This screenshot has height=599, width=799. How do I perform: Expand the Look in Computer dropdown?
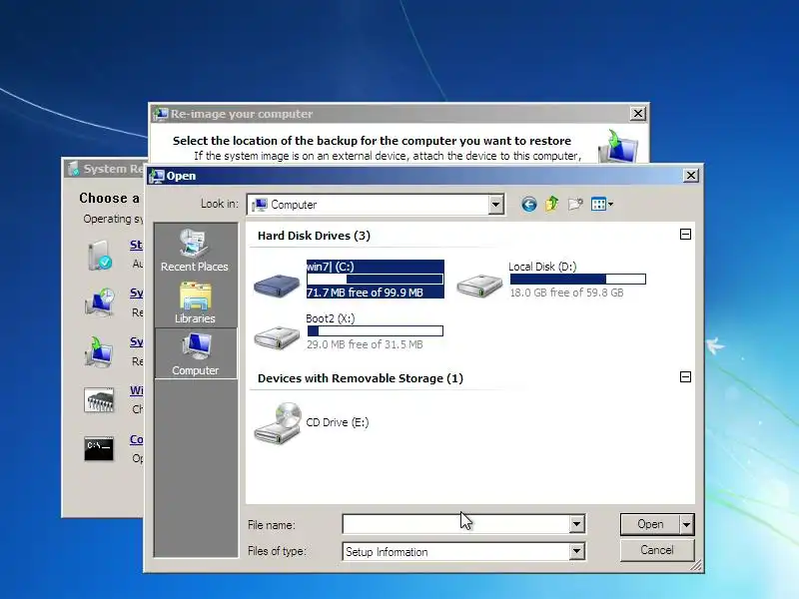click(495, 205)
